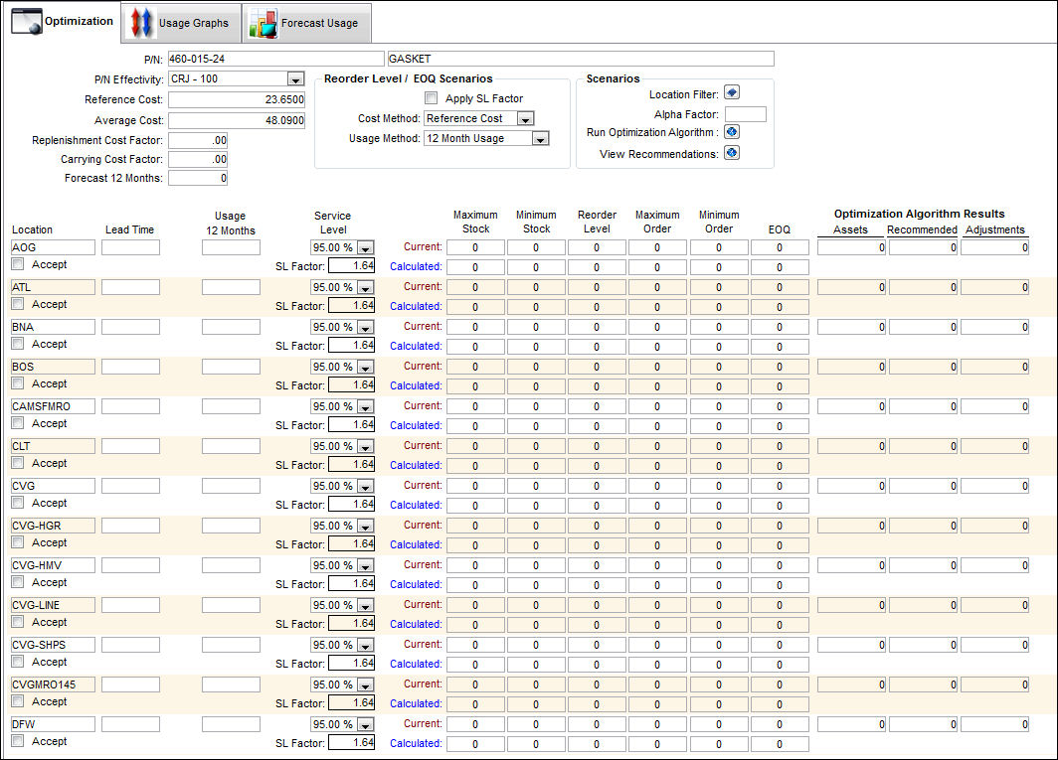Click the Calculated label for the AOG row
1058x760 pixels.
pos(416,266)
